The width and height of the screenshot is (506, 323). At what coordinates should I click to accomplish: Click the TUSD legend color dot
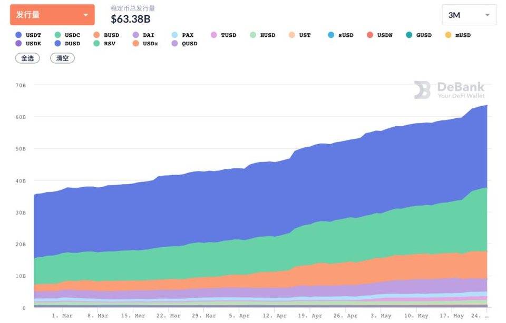coord(213,35)
